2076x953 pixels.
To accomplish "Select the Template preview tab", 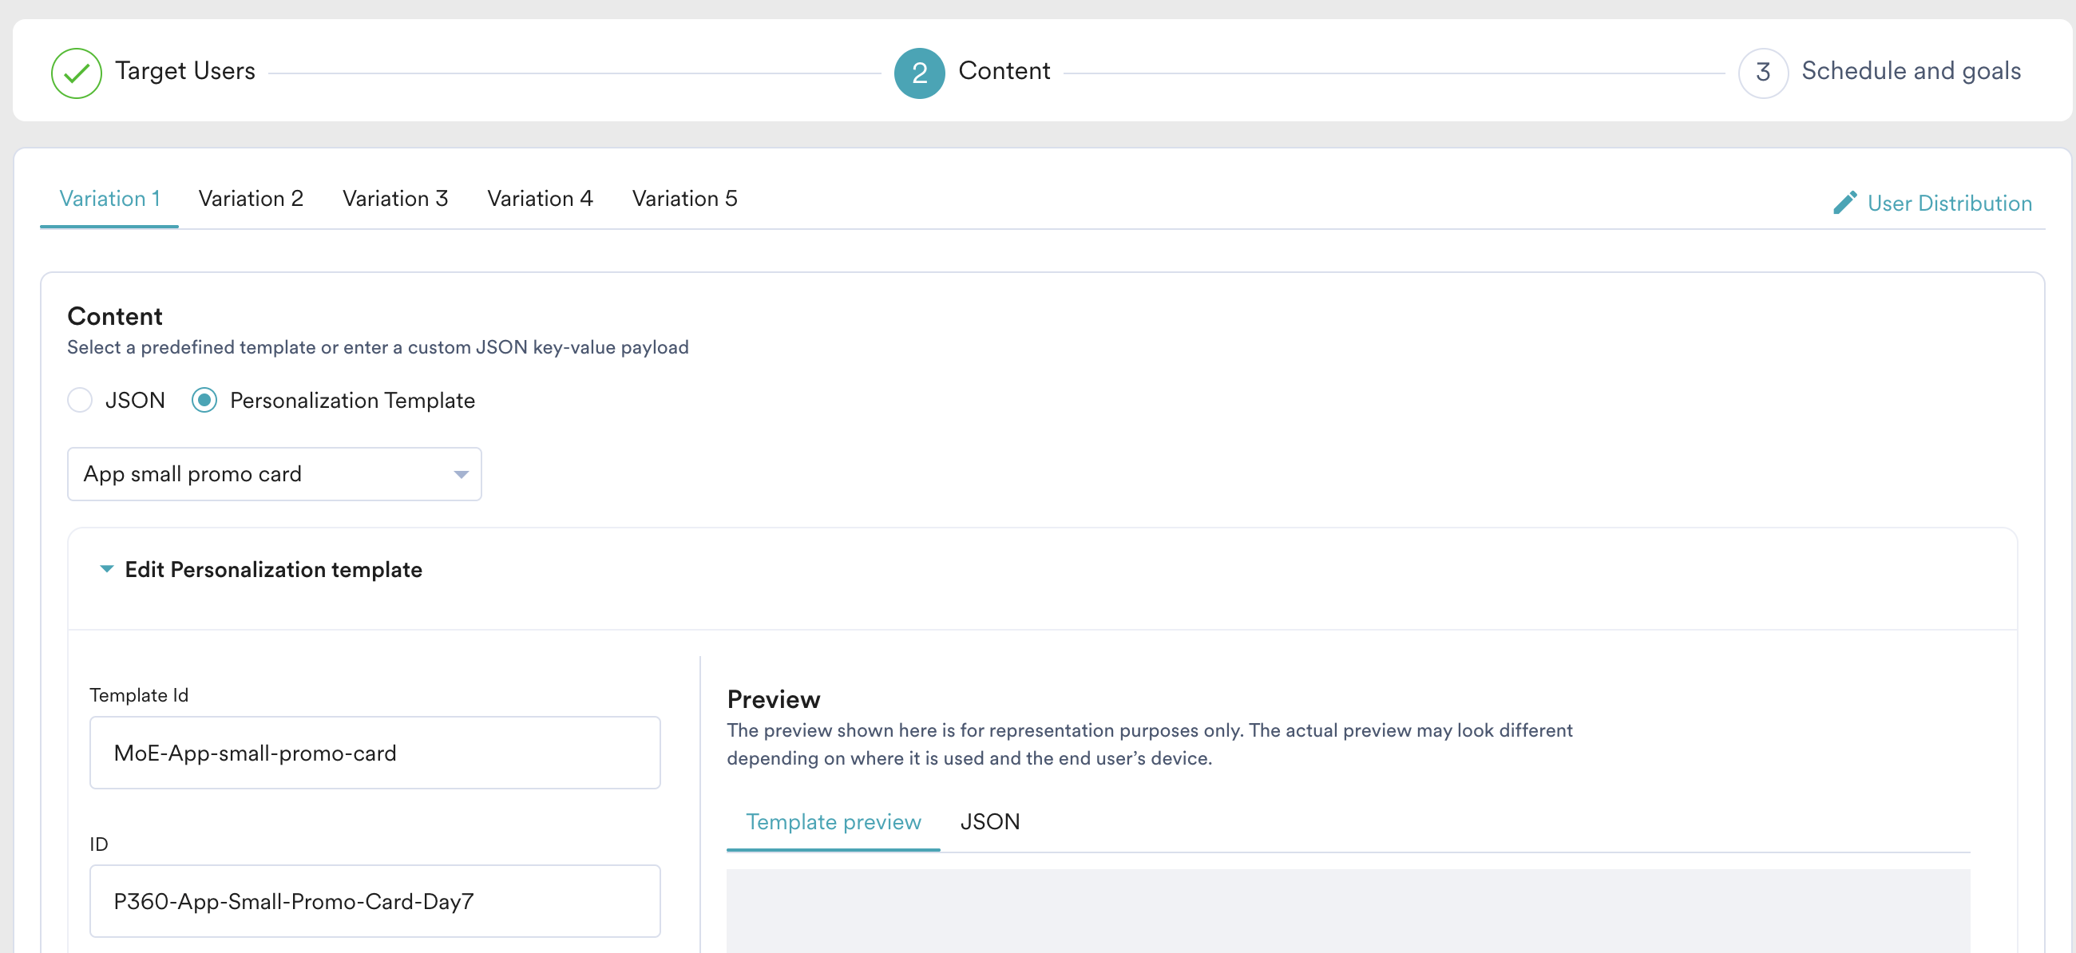I will click(833, 821).
